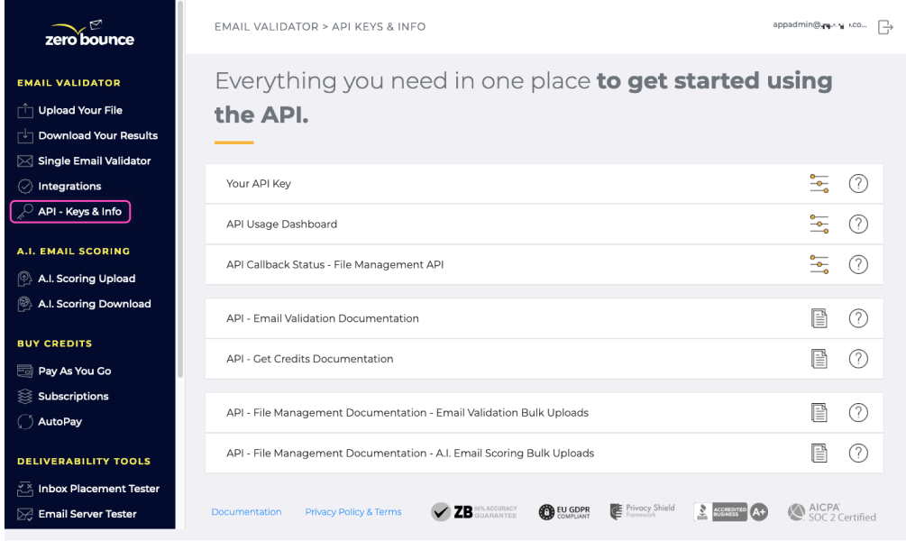
Task: Open the Integrations page
Action: coord(72,186)
